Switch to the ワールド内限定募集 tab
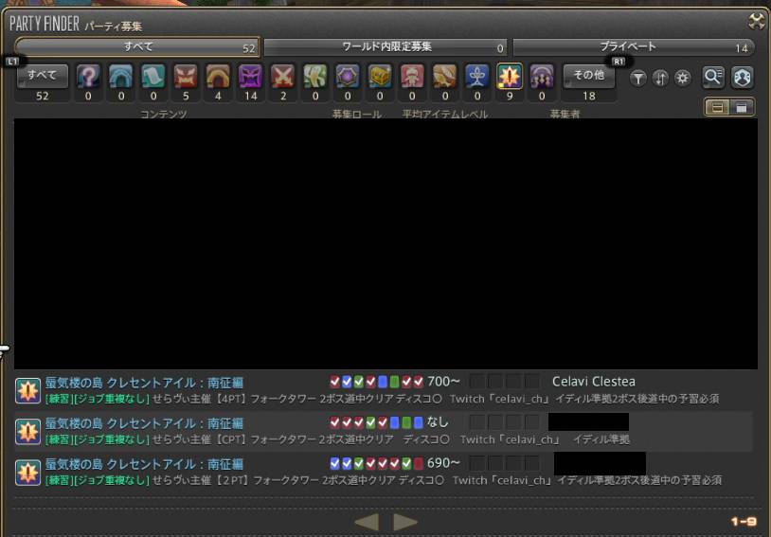Viewport: 771px width, 537px height. (x=385, y=46)
